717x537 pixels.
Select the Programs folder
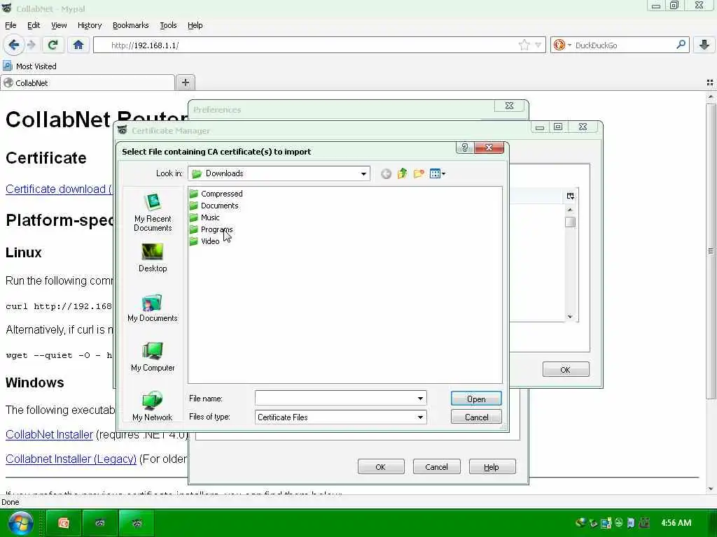[x=211, y=229]
